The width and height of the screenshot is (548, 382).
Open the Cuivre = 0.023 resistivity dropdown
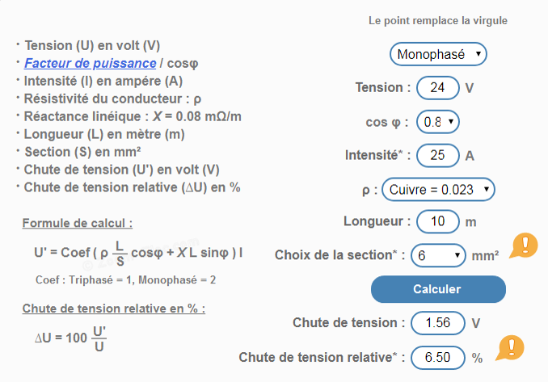coord(438,190)
